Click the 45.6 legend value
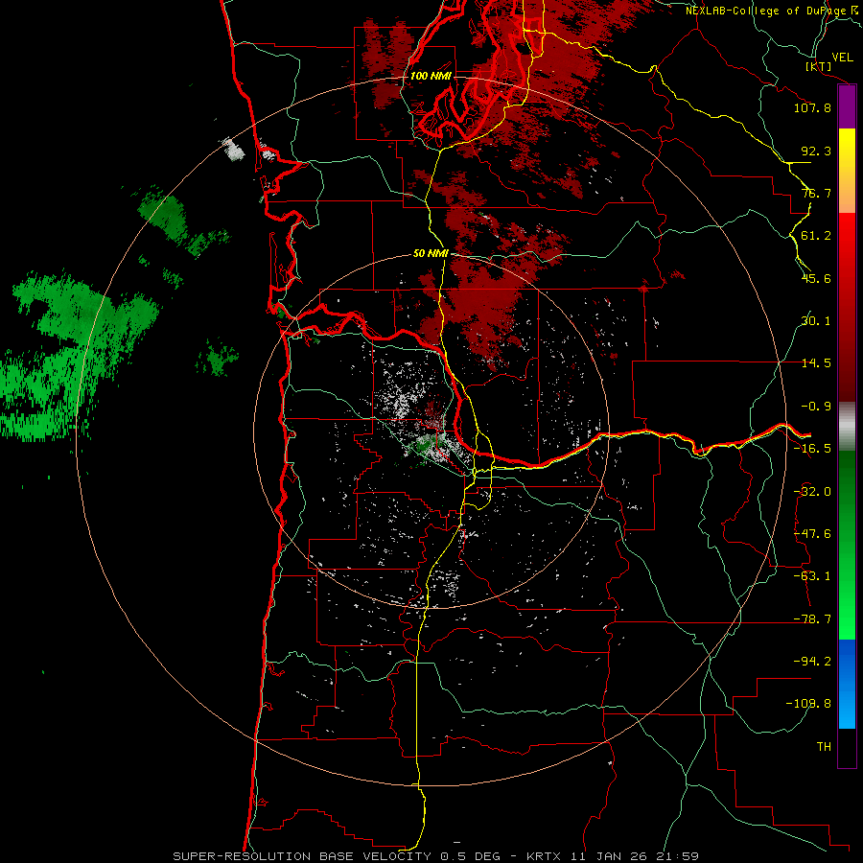 [816, 278]
